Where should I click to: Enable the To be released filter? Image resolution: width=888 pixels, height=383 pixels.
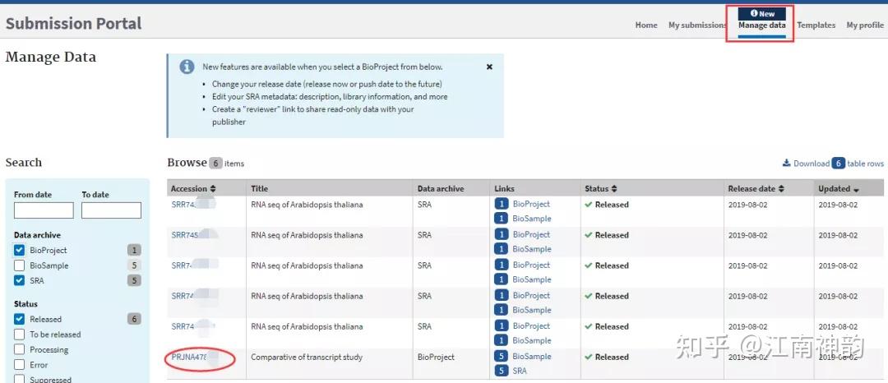point(20,335)
